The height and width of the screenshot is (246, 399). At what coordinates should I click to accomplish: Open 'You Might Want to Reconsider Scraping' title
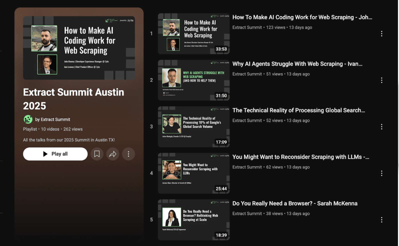coord(301,157)
